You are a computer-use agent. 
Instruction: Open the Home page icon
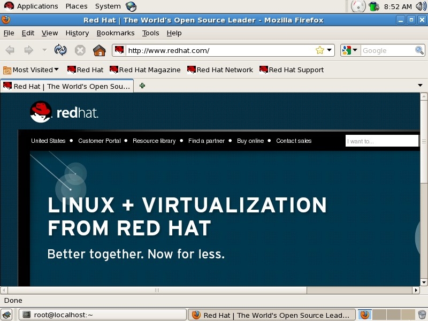pos(100,50)
